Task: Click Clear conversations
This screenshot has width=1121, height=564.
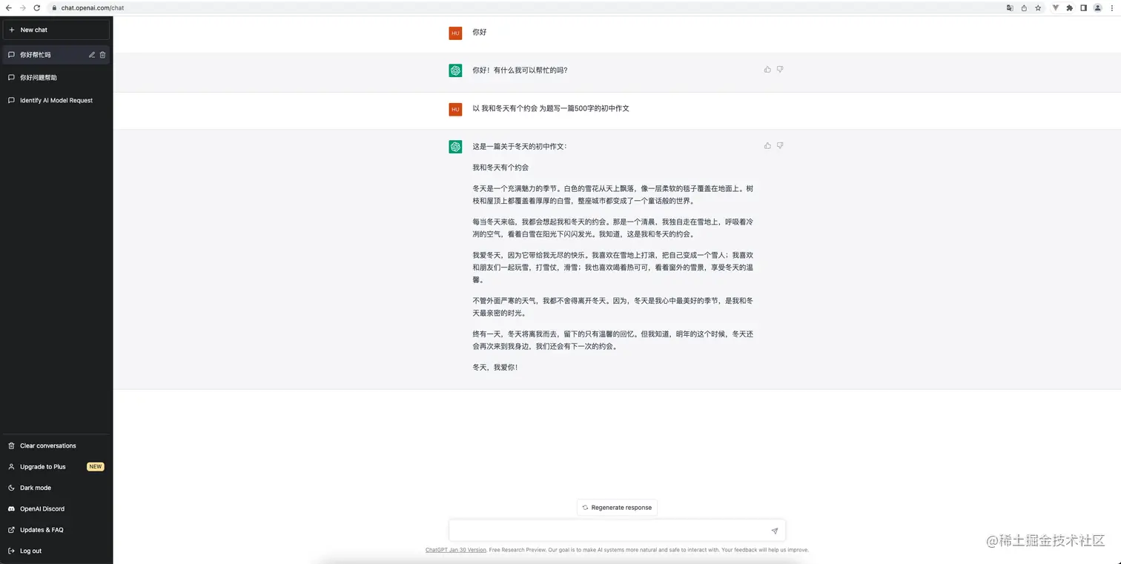Action: [x=56, y=445]
